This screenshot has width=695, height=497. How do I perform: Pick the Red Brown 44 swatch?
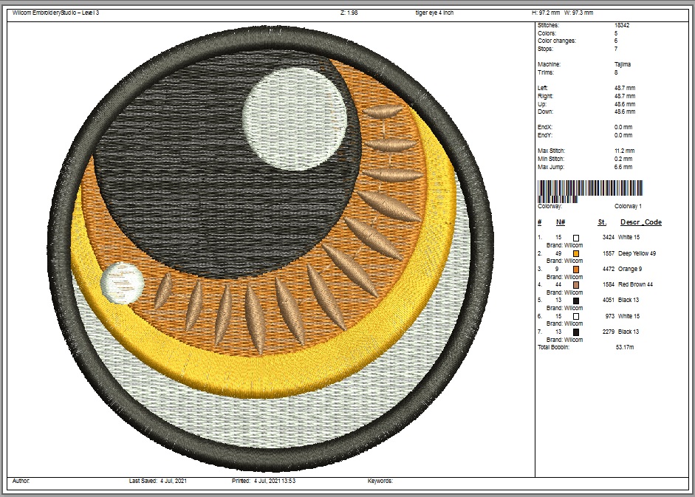[x=576, y=285]
